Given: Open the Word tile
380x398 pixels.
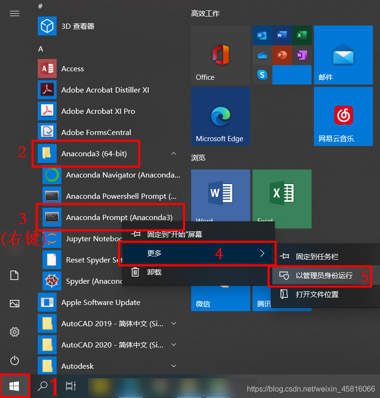Looking at the screenshot, I should click(x=220, y=195).
